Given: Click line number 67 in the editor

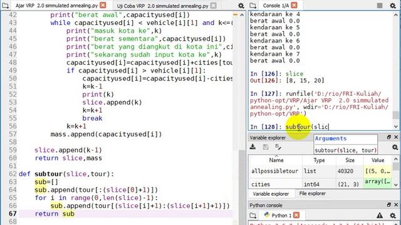Looking at the screenshot, I should coord(13,214).
